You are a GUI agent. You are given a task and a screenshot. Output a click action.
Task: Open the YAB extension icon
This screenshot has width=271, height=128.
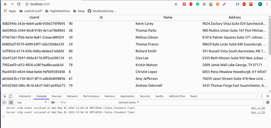coord(191,4)
